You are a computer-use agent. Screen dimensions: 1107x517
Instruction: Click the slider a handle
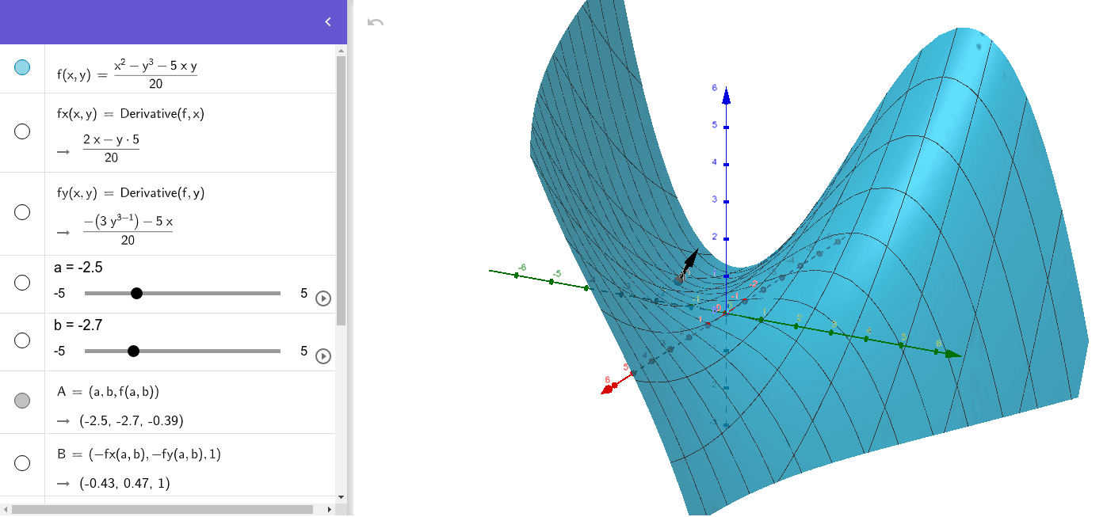pyautogui.click(x=137, y=293)
